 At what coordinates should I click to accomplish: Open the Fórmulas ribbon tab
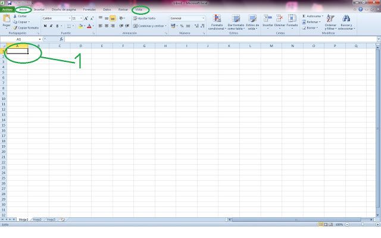tap(89, 10)
